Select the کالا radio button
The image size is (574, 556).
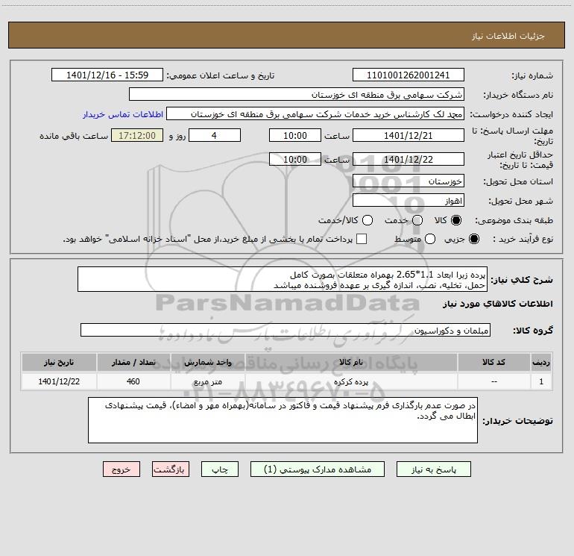coord(456,220)
